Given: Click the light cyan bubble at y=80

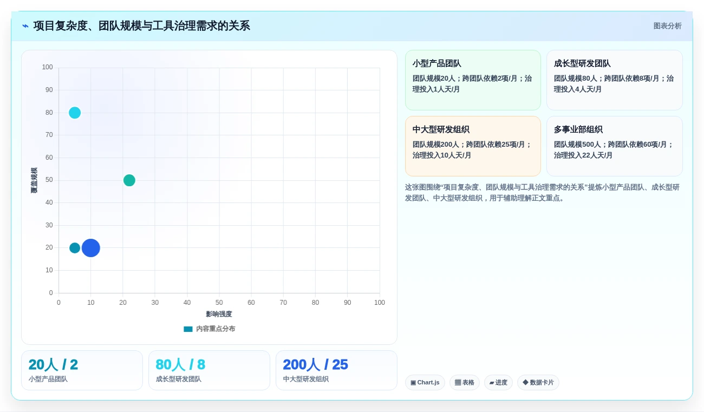Looking at the screenshot, I should (x=75, y=113).
